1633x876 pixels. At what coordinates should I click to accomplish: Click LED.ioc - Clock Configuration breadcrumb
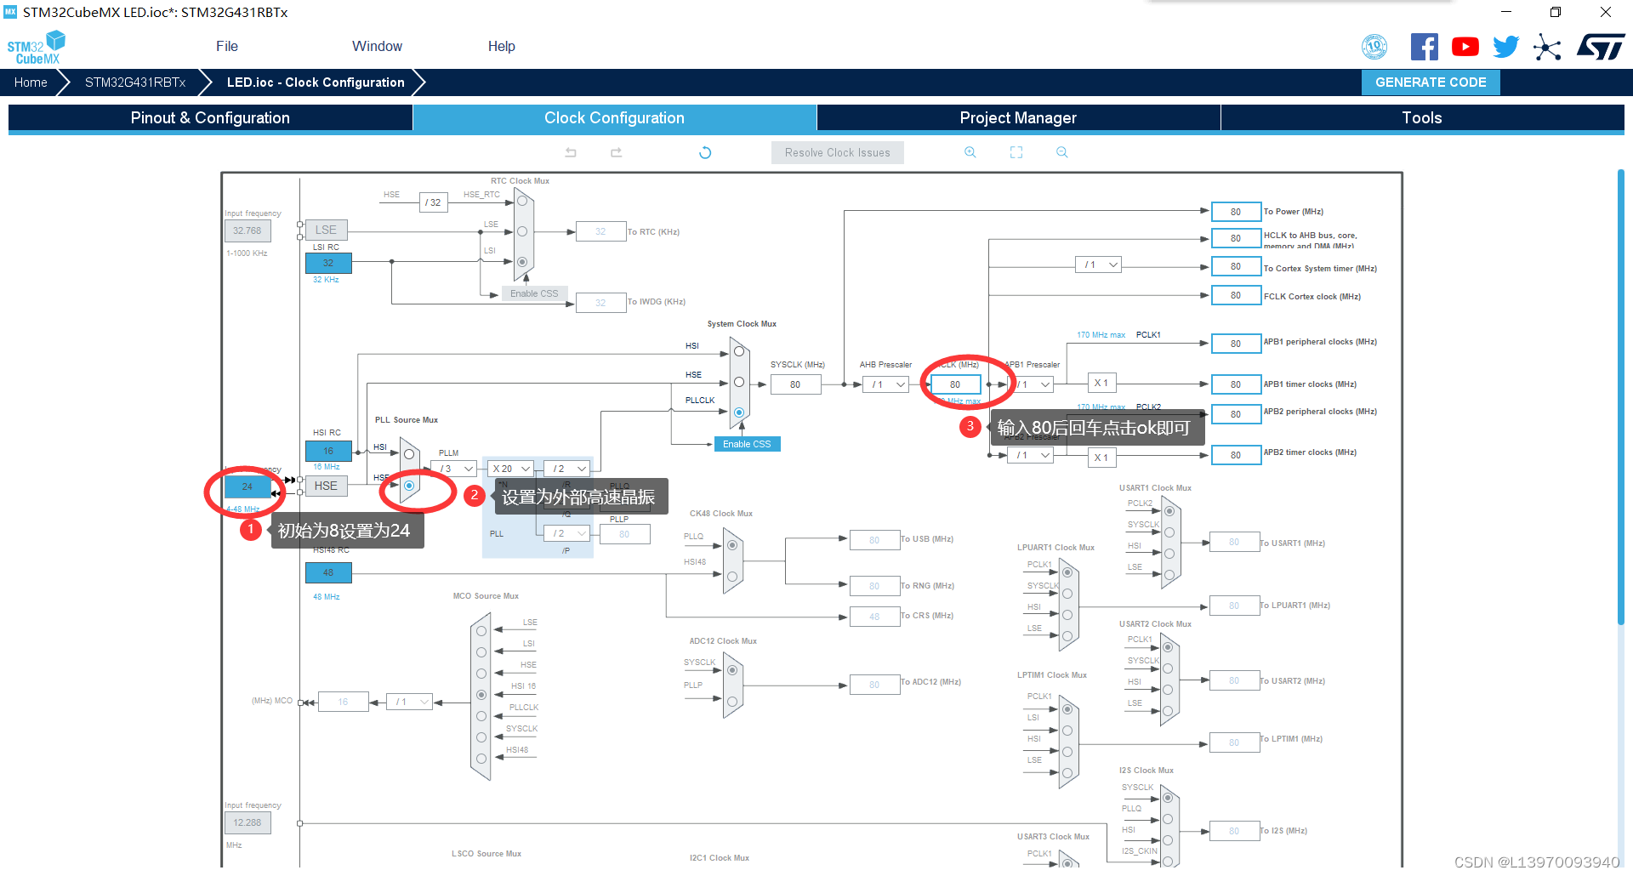coord(316,82)
